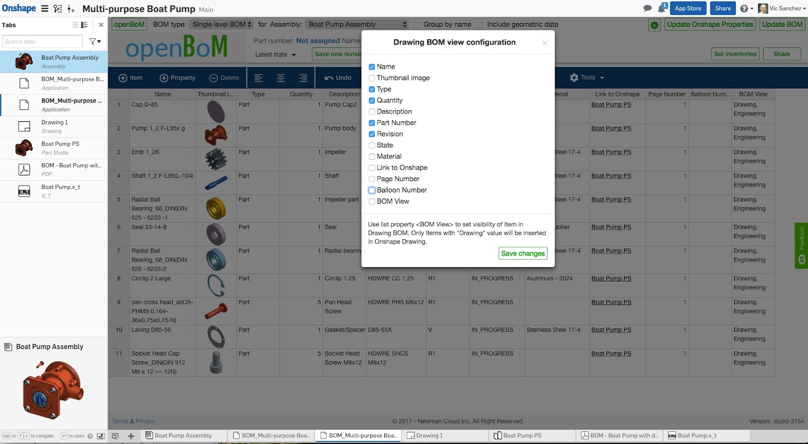Switch to the Drawing 1 bottom tab
The image size is (808, 444).
[x=445, y=436]
